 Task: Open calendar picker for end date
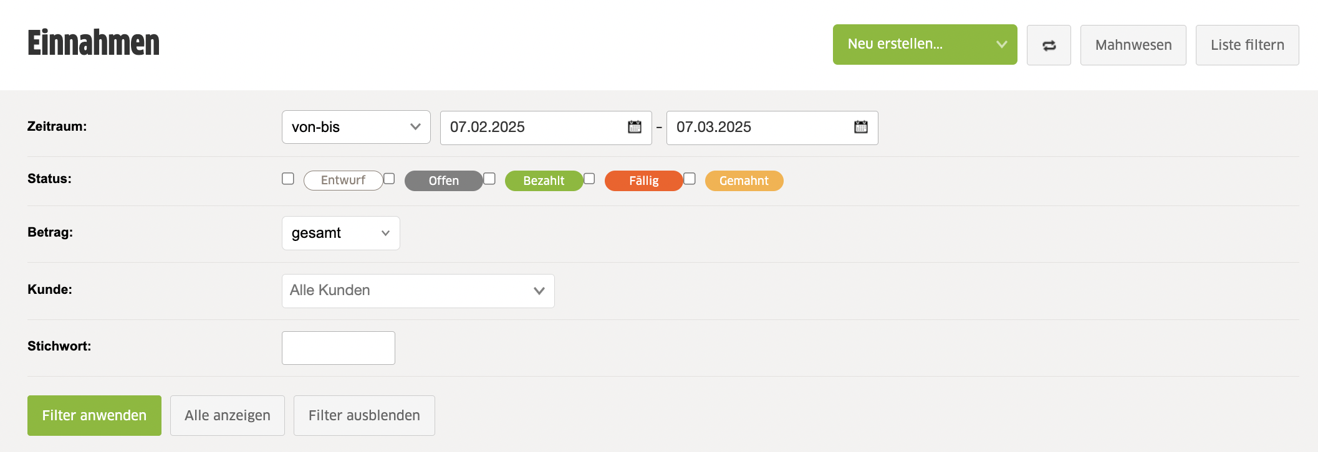[860, 127]
